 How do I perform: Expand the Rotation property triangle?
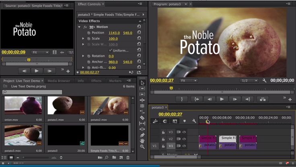point(83,56)
